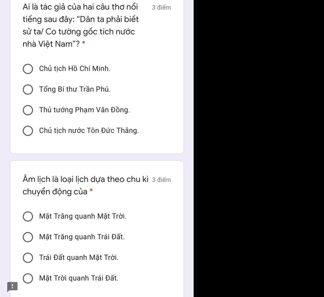Click the "Mặt Trăng quanh Trái Đất." answer text
324x297 pixels.
[x=82, y=237]
